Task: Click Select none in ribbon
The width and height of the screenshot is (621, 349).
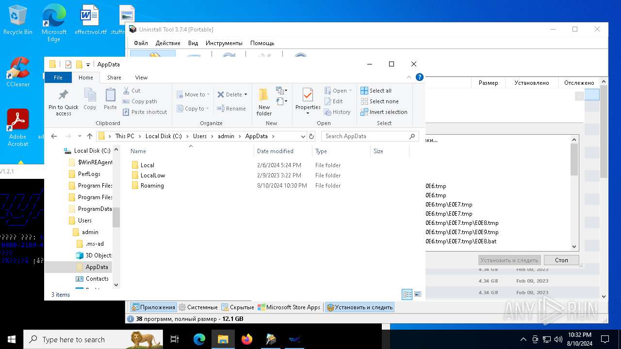Action: coord(379,101)
